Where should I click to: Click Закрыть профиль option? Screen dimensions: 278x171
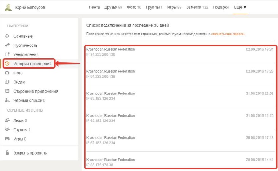pyautogui.click(x=30, y=153)
